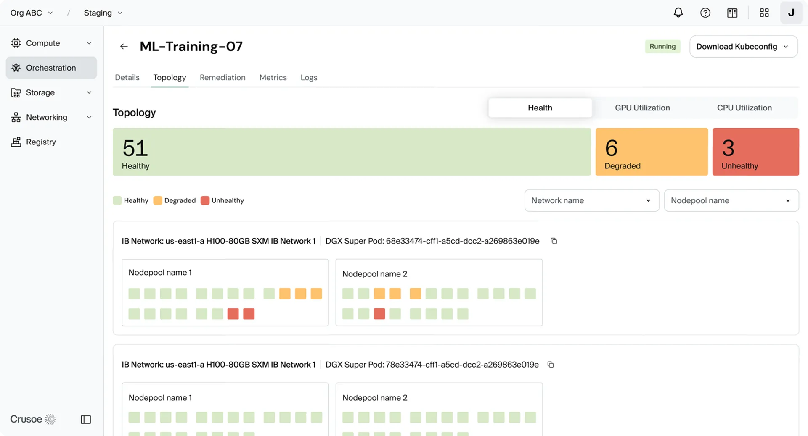Click the Healthy legend swatch
This screenshot has height=436, width=808.
tap(117, 200)
